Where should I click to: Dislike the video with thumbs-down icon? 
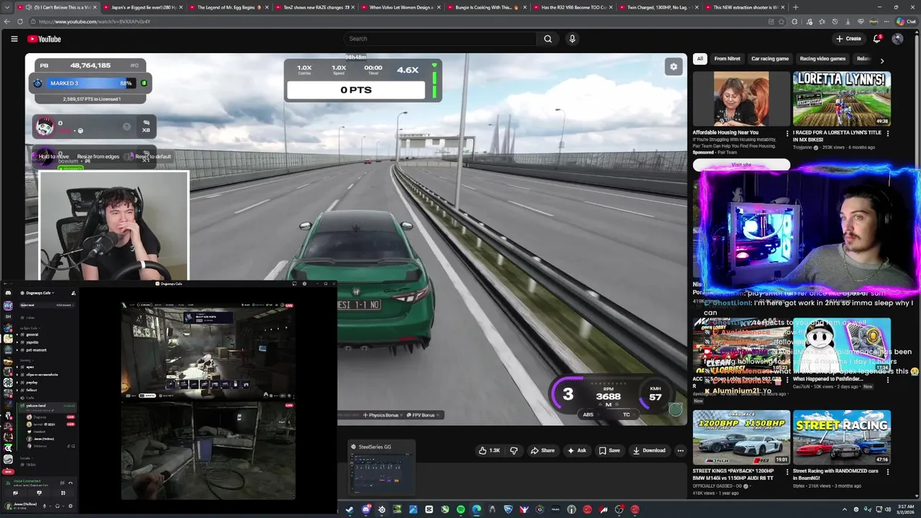tap(514, 450)
